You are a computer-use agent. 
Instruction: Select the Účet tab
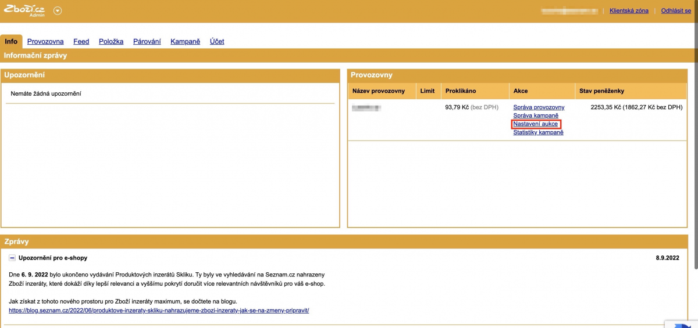(x=217, y=41)
